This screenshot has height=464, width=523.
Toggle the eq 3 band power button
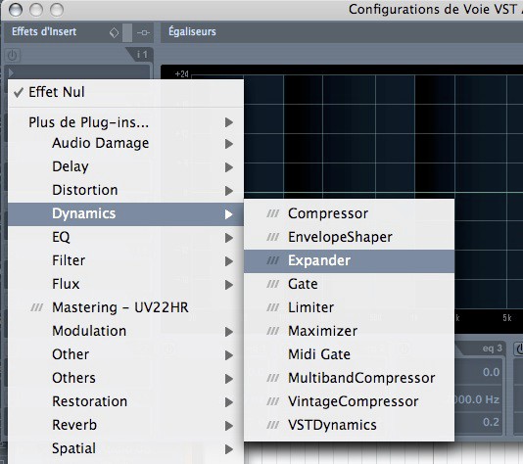(519, 348)
